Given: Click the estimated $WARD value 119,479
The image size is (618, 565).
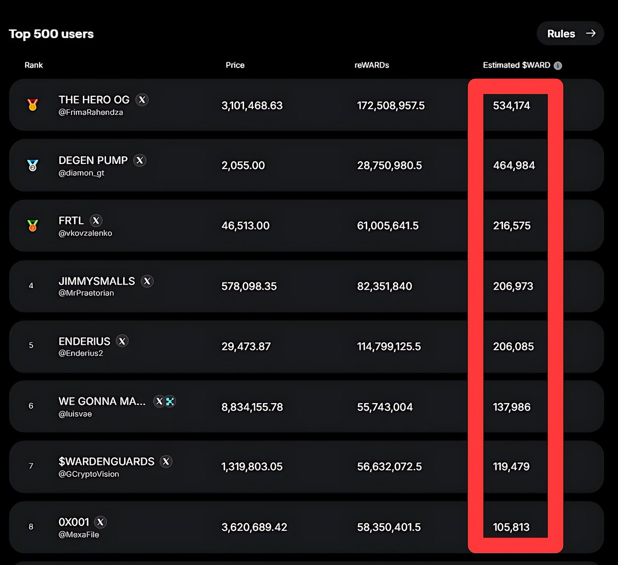Looking at the screenshot, I should point(511,467).
